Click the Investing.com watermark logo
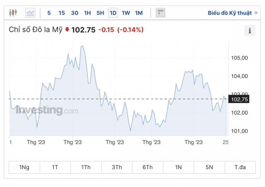This screenshot has width=265, height=187. 47,110
